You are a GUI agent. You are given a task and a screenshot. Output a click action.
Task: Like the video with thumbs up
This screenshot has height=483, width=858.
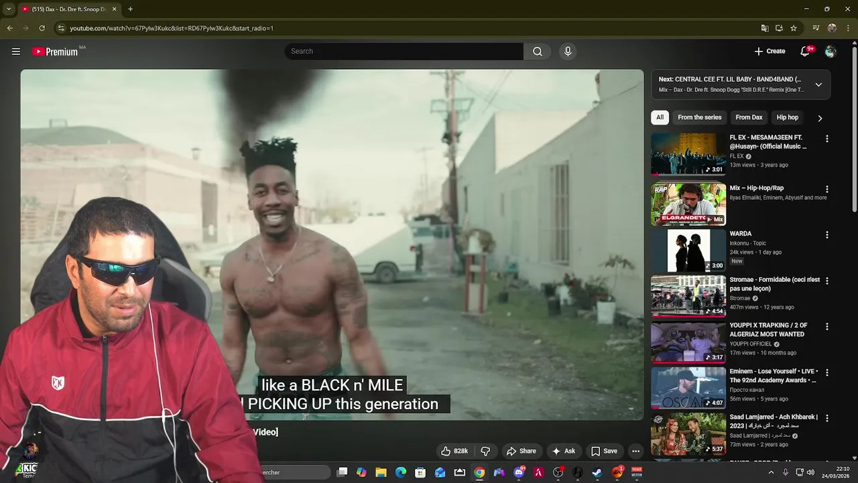click(x=454, y=451)
